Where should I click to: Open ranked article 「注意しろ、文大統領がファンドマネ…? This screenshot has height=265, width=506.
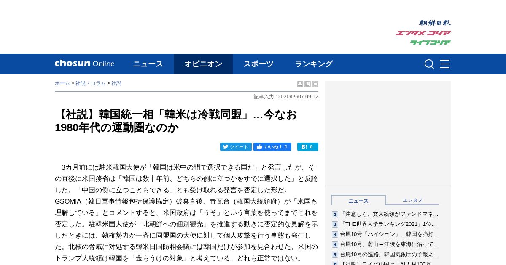tap(389, 214)
